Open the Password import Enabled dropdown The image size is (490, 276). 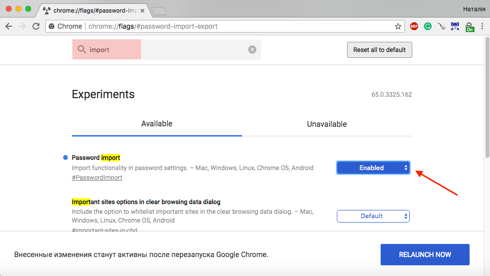[373, 168]
